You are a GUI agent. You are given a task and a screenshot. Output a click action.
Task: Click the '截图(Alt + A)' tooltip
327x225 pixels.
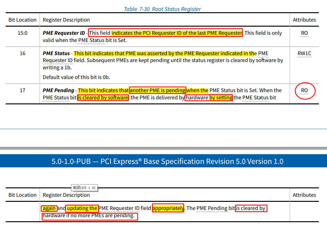click(x=84, y=188)
